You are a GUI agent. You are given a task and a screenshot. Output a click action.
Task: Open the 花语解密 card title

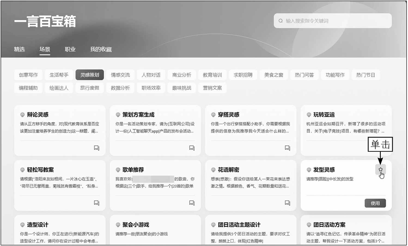[x=229, y=170]
